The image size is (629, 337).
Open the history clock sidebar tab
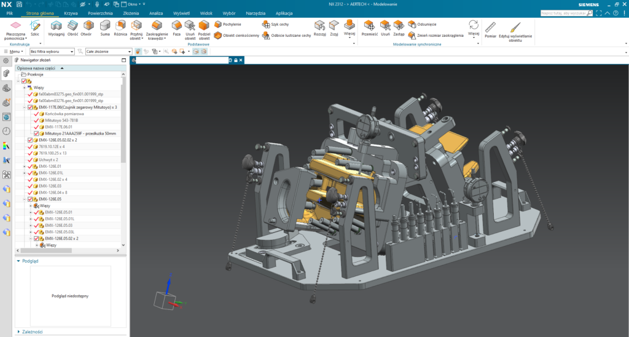[x=6, y=132]
